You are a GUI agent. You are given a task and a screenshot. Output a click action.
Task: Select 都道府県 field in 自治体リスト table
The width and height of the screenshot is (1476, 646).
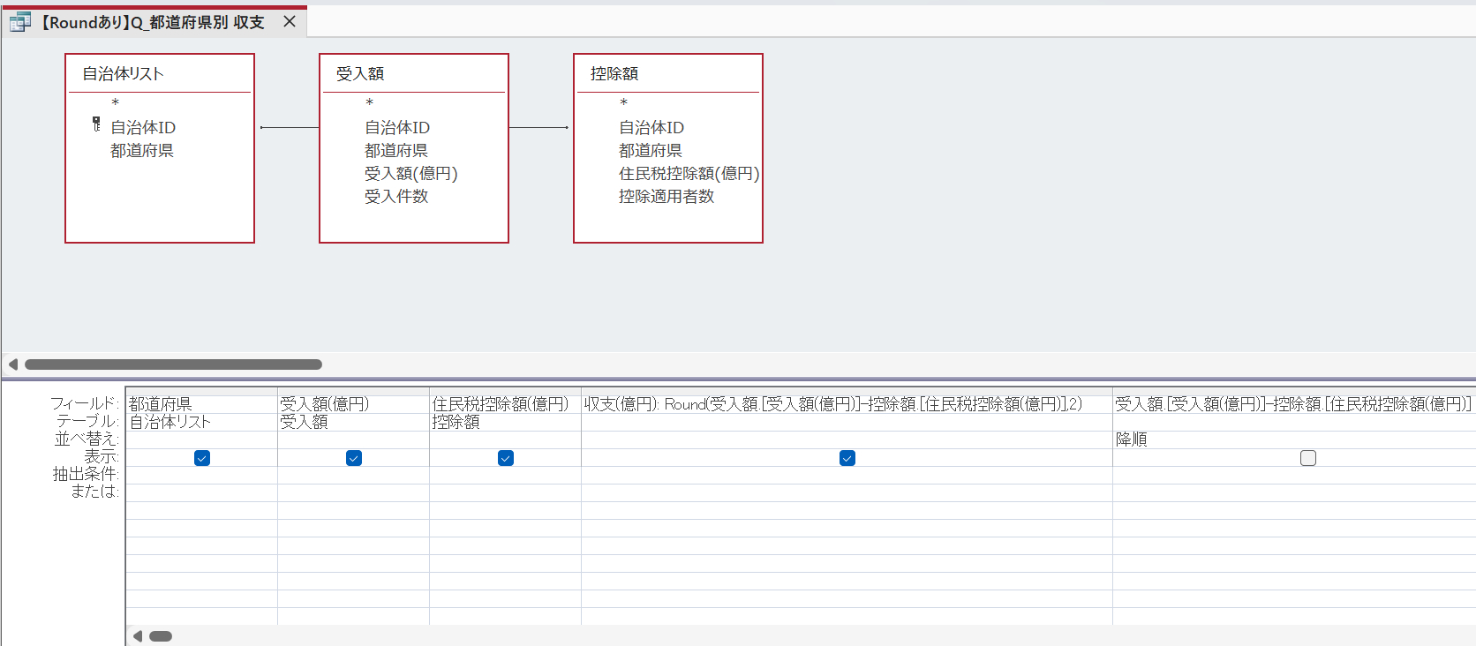coord(142,151)
